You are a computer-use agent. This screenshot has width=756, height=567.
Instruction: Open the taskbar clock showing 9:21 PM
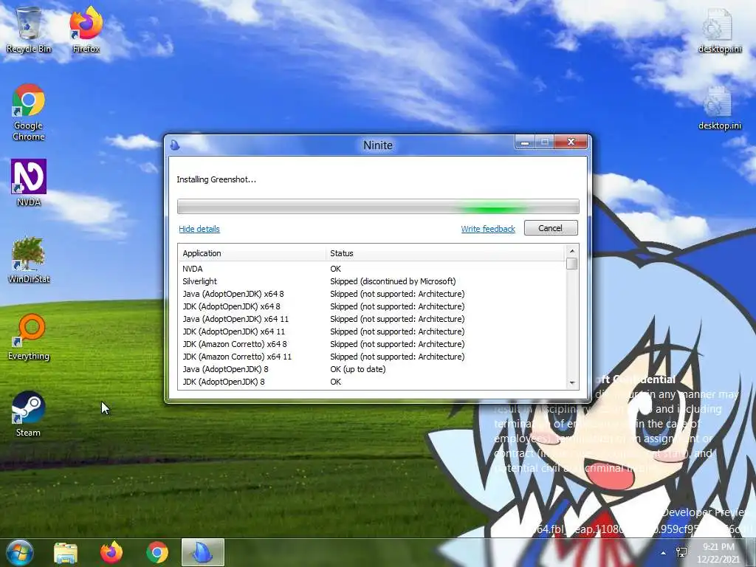[x=718, y=552]
